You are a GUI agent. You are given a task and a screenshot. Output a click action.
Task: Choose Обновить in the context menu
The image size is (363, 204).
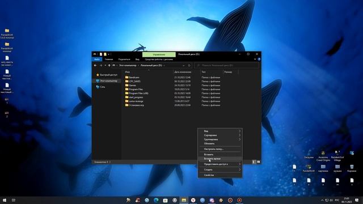220,143
